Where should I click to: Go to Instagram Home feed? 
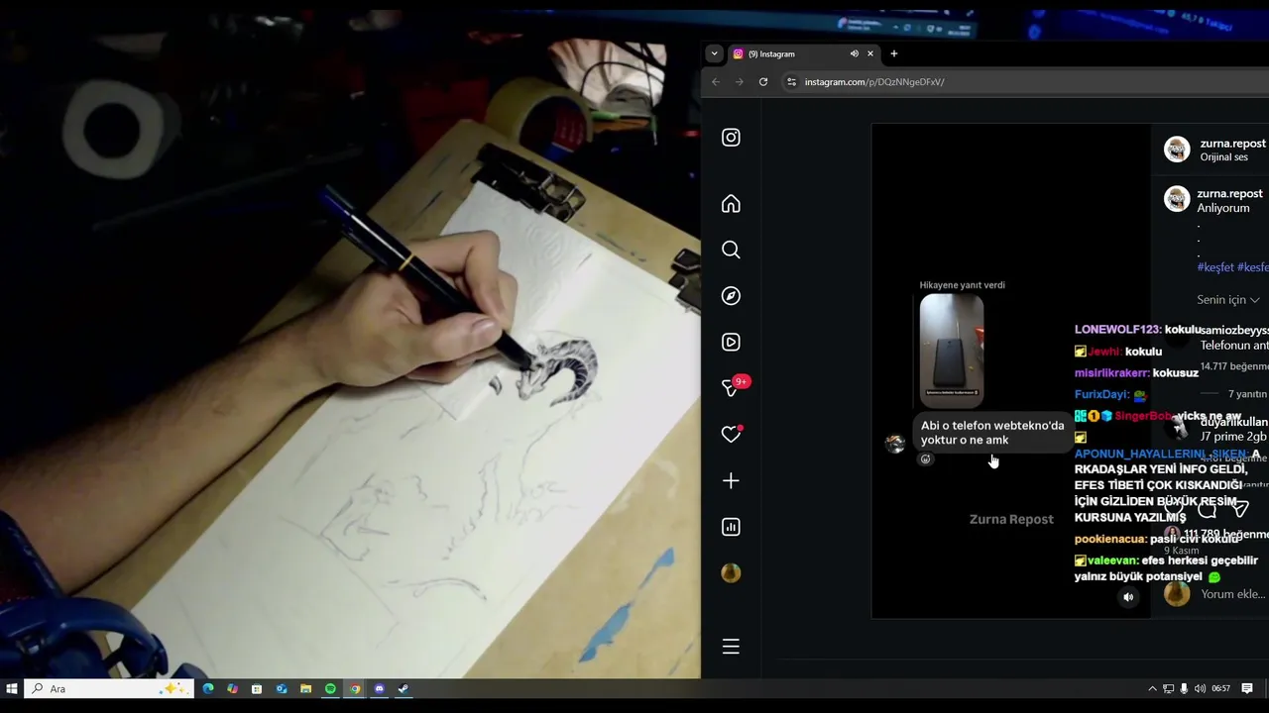tap(731, 204)
